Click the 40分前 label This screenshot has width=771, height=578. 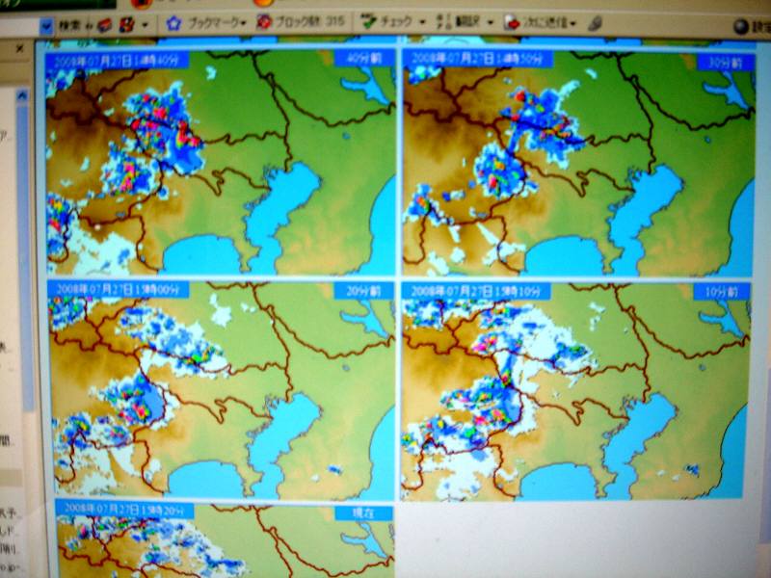coord(364,59)
